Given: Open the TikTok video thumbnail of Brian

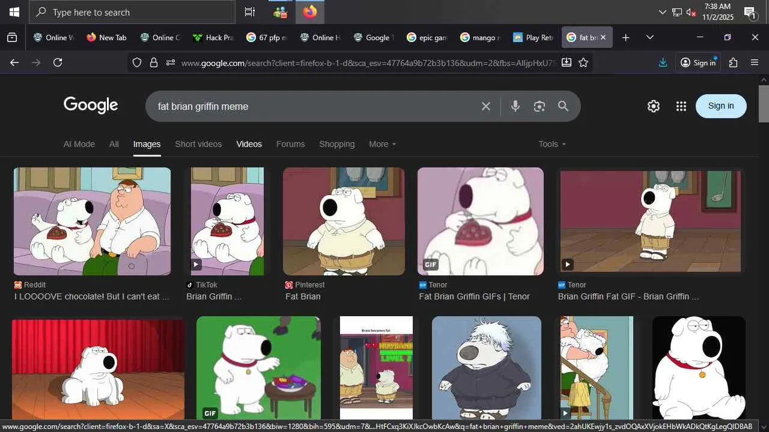Looking at the screenshot, I should (x=227, y=221).
